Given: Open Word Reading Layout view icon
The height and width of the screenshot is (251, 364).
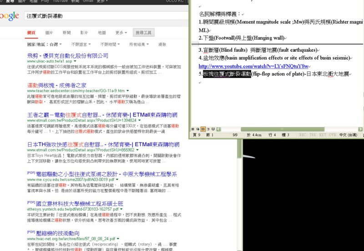Looking at the screenshot, I should pos(213,129).
